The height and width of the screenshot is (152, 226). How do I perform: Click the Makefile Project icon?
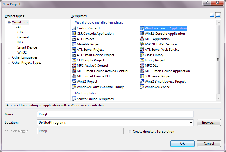pos(74,44)
